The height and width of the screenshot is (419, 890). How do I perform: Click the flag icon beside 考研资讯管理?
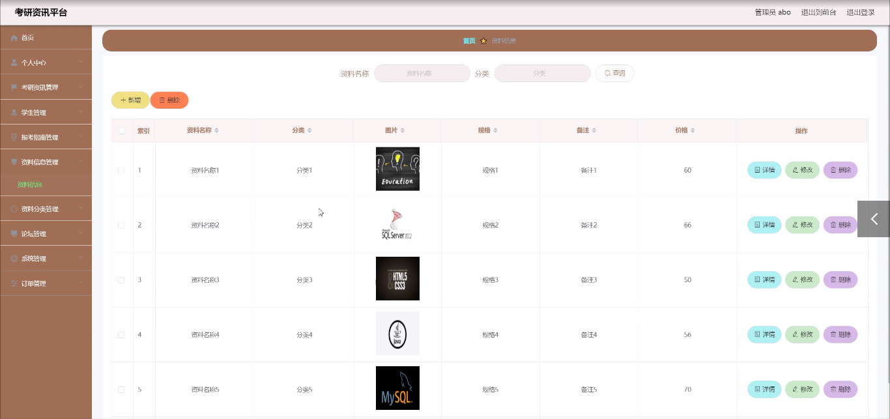click(x=14, y=87)
